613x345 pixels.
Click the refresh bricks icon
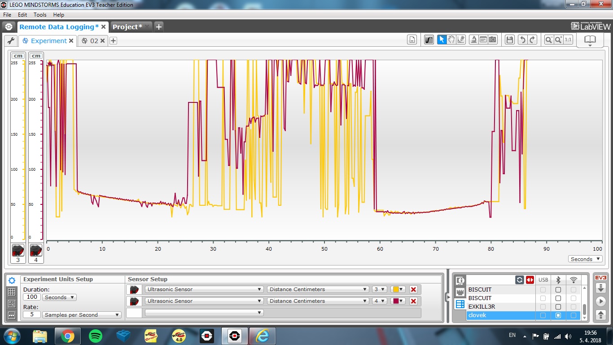[519, 280]
